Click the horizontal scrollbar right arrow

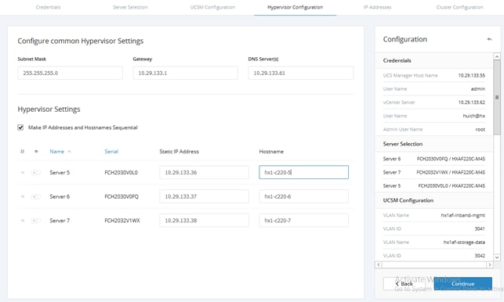(490, 264)
